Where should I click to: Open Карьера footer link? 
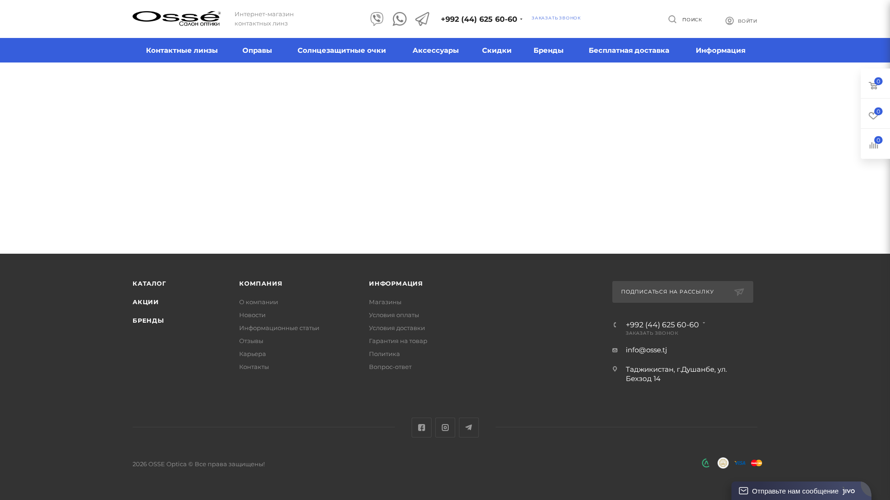(253, 354)
